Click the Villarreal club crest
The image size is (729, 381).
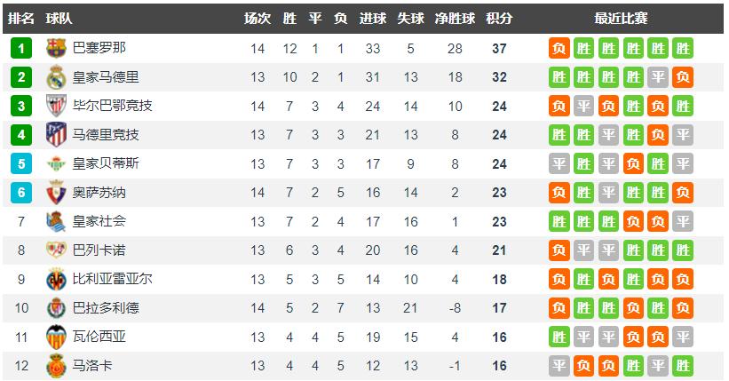pos(56,279)
